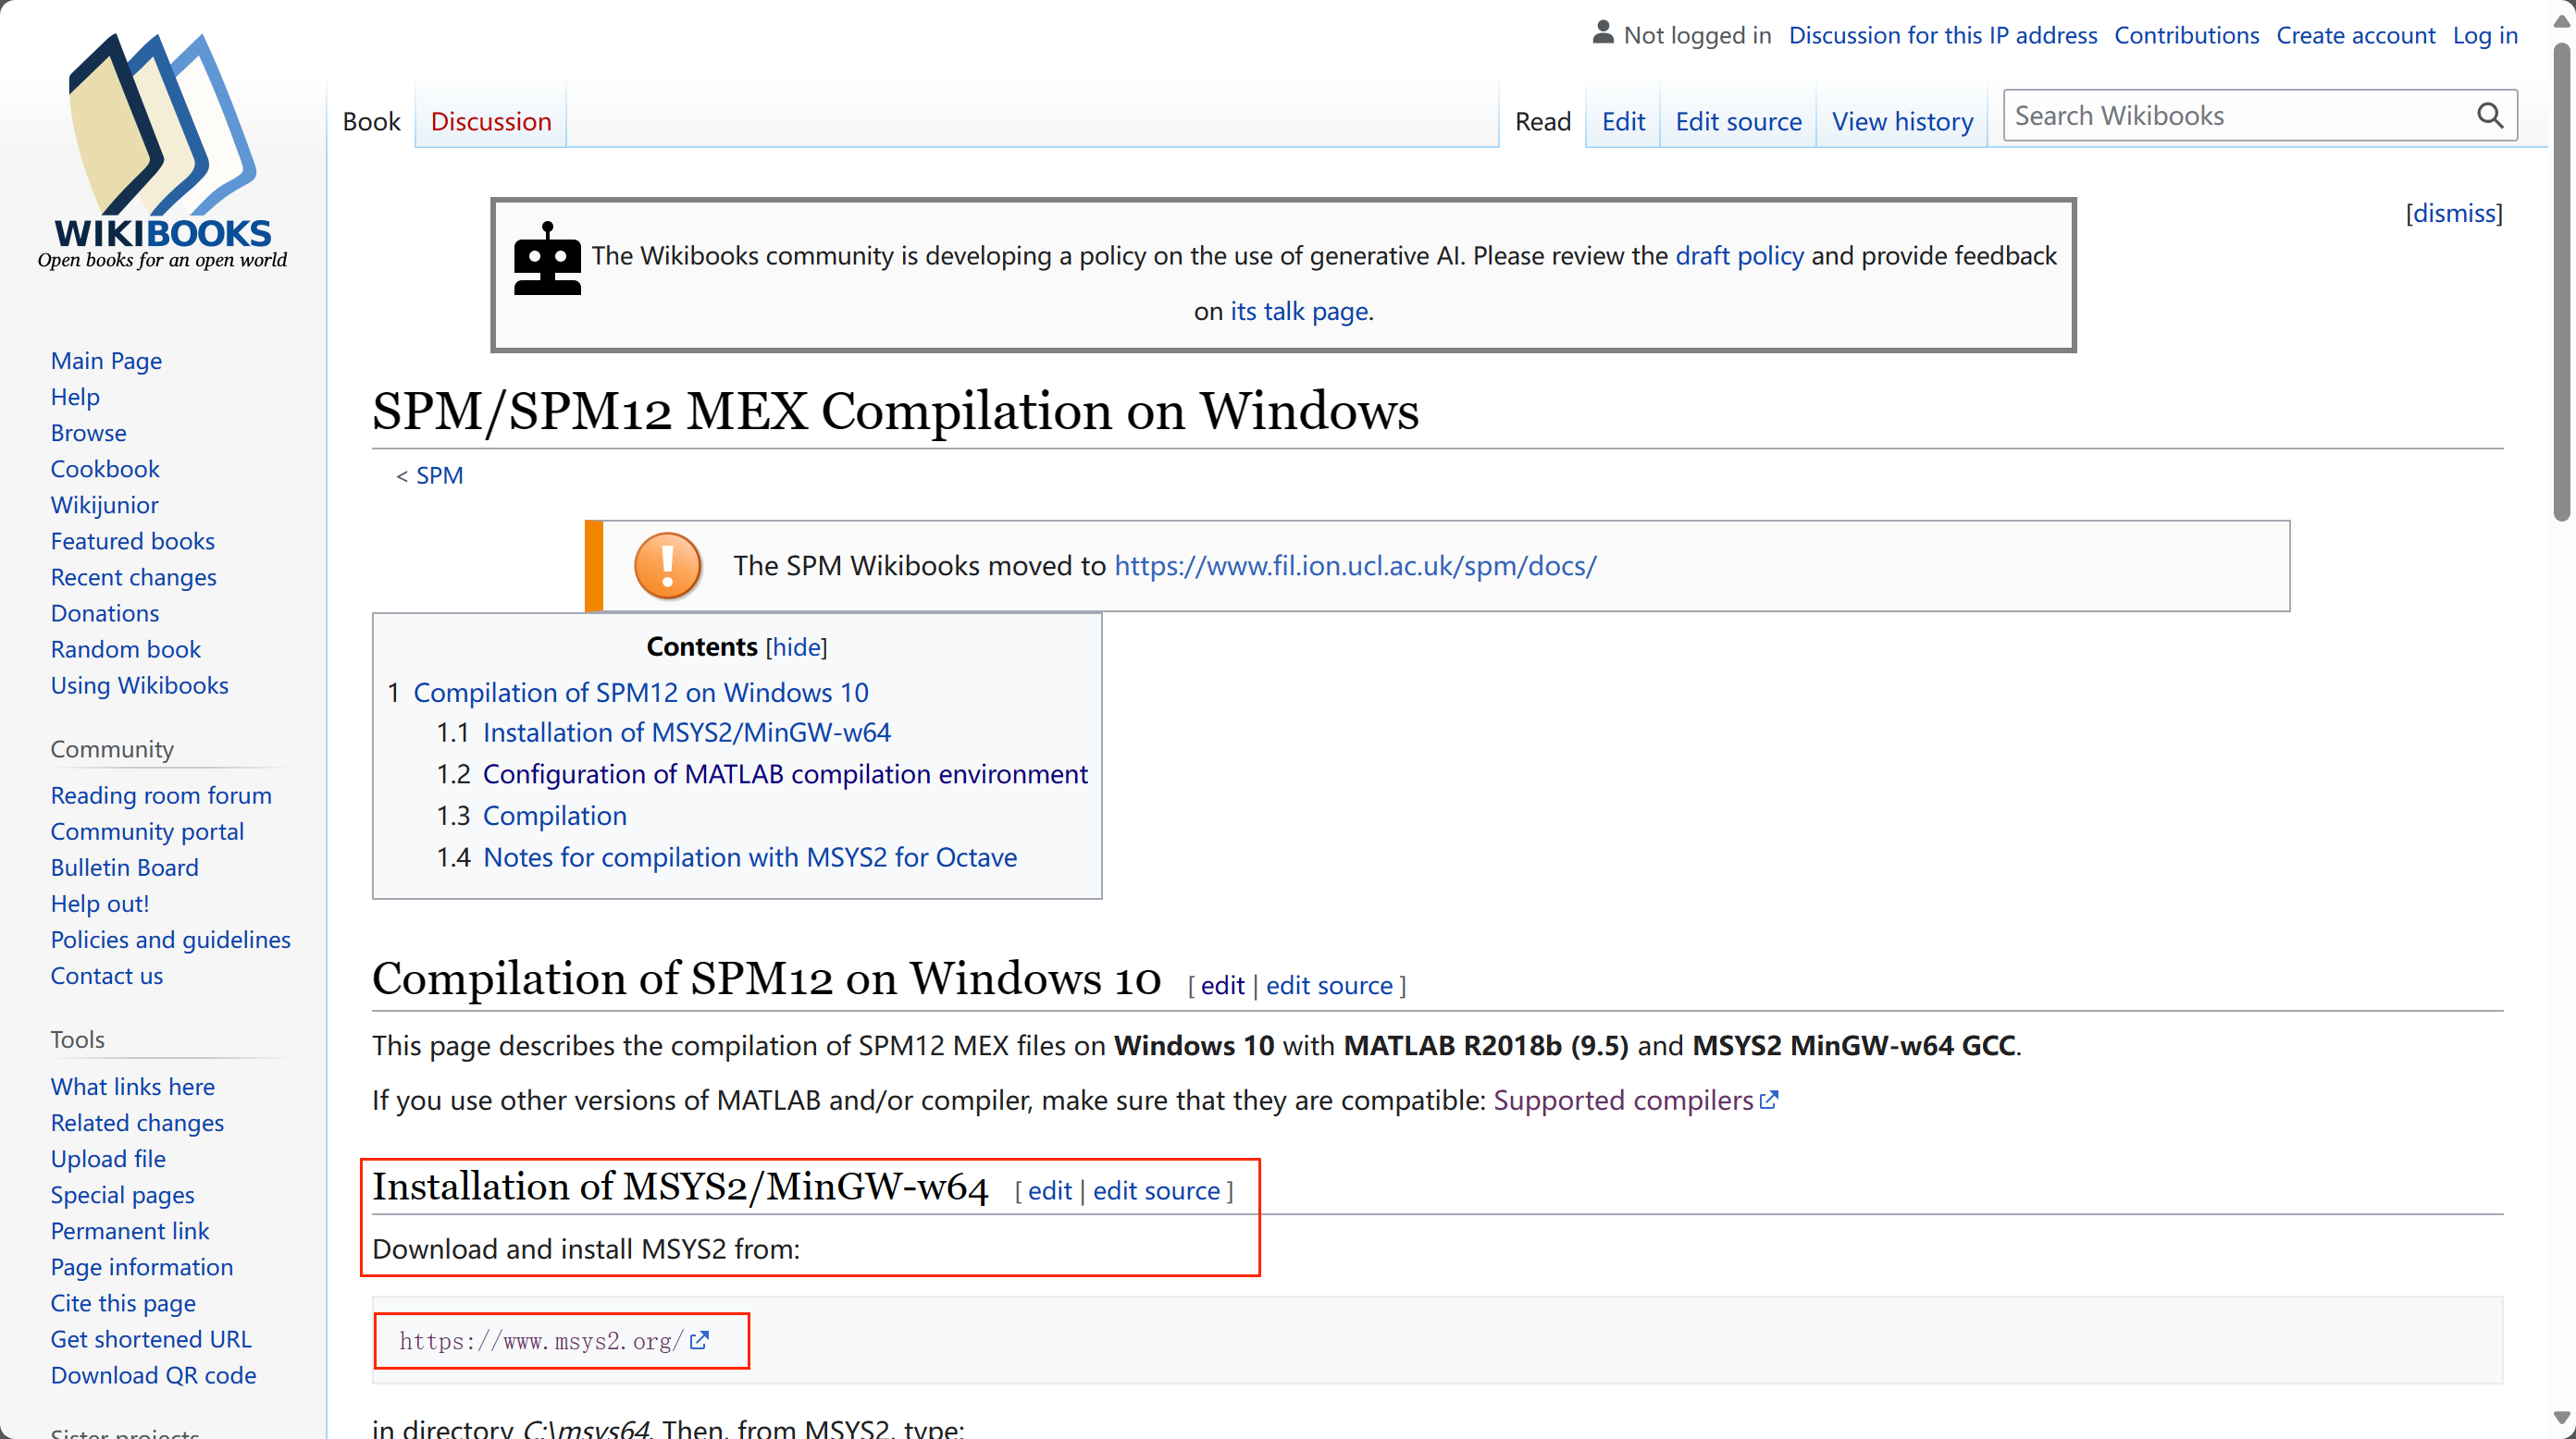The image size is (2576, 1439).
Task: Open the Edit source tab
Action: coord(1738,121)
